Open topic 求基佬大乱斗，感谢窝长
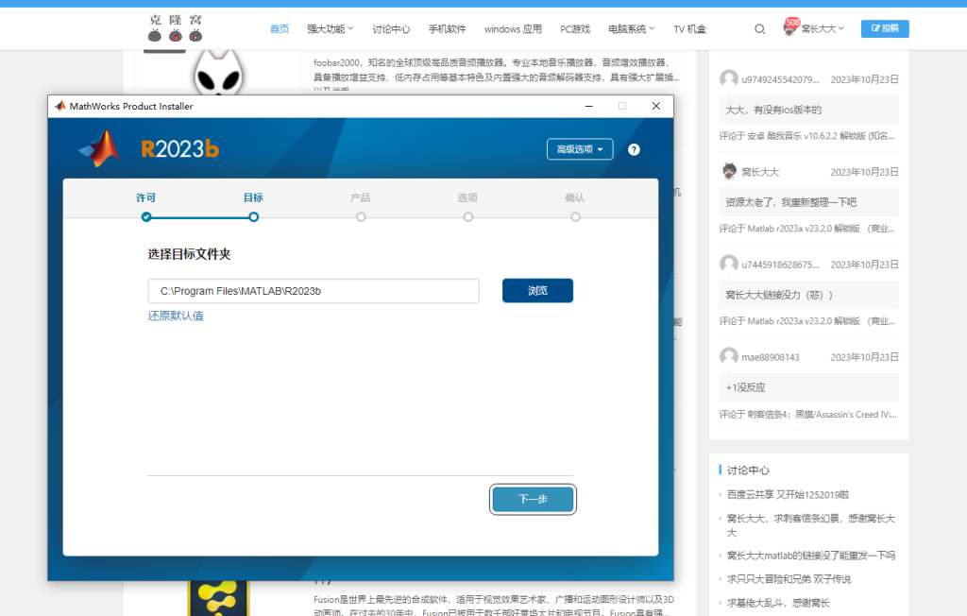This screenshot has width=967, height=616. tap(778, 603)
